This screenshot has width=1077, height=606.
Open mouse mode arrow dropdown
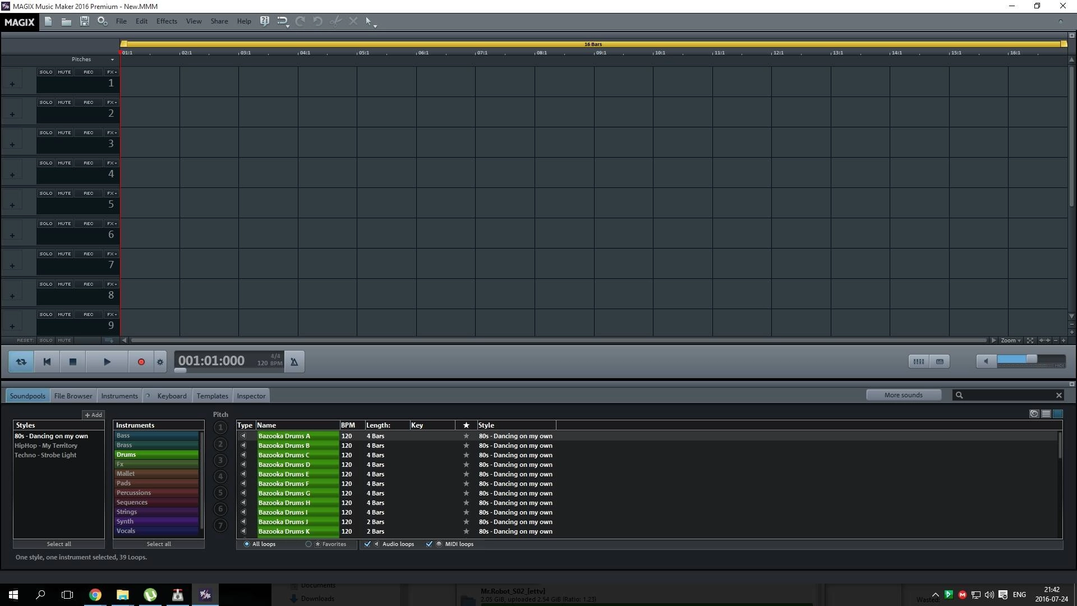(375, 25)
